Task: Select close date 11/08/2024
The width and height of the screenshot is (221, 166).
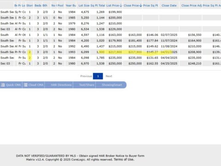Action: [169, 46]
